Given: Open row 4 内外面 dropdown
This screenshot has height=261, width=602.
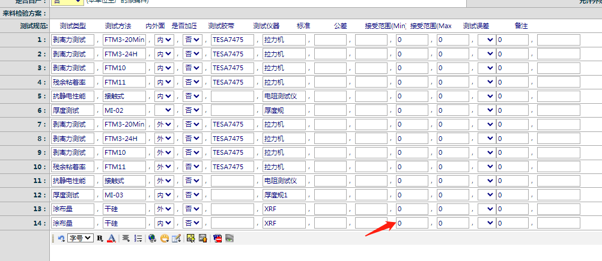Looking at the screenshot, I should [165, 82].
